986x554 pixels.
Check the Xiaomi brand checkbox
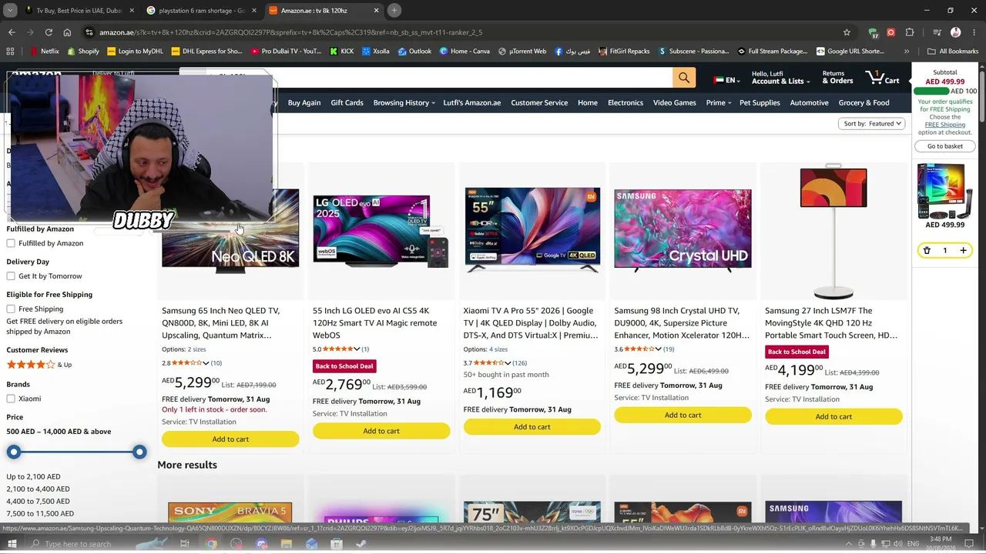click(x=11, y=399)
